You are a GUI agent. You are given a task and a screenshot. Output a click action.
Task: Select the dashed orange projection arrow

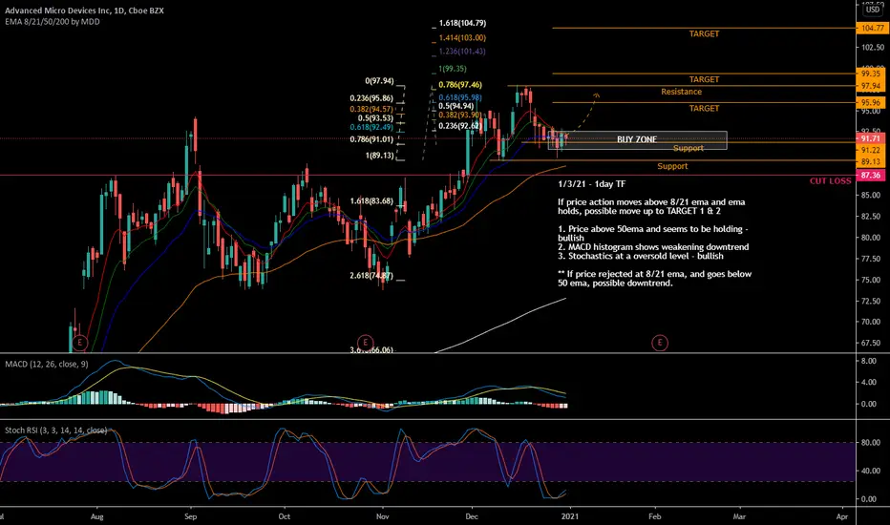pos(585,105)
